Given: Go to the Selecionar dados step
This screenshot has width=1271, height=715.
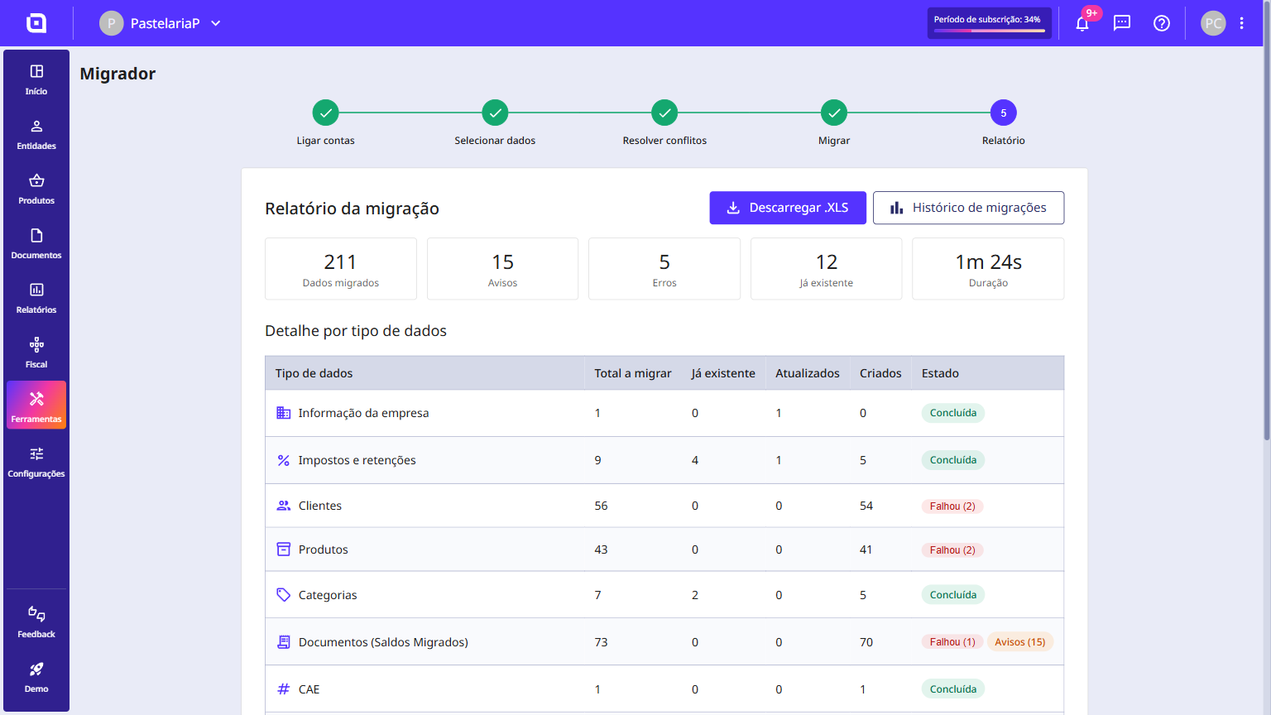Looking at the screenshot, I should pos(495,122).
